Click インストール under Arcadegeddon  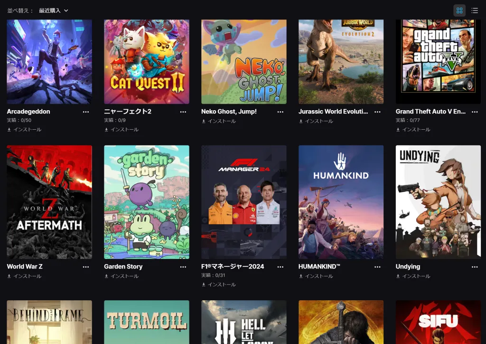(24, 130)
